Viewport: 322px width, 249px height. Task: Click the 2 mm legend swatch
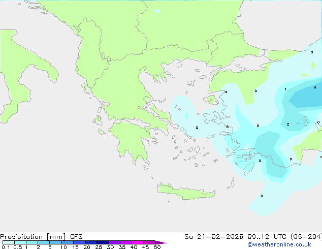point(44,242)
